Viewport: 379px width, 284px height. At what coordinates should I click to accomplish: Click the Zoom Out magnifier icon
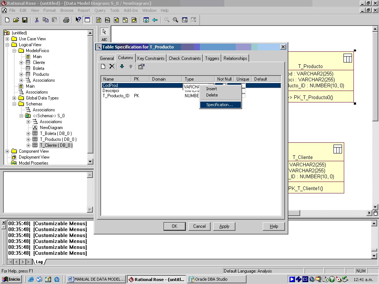click(x=176, y=20)
